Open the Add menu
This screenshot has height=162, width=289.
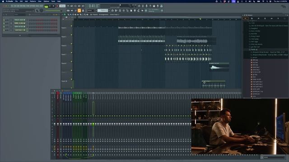[x=26, y=1]
